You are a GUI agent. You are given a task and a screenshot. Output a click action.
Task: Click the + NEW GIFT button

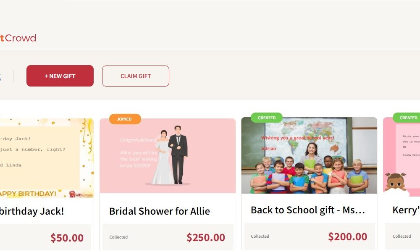(x=60, y=76)
